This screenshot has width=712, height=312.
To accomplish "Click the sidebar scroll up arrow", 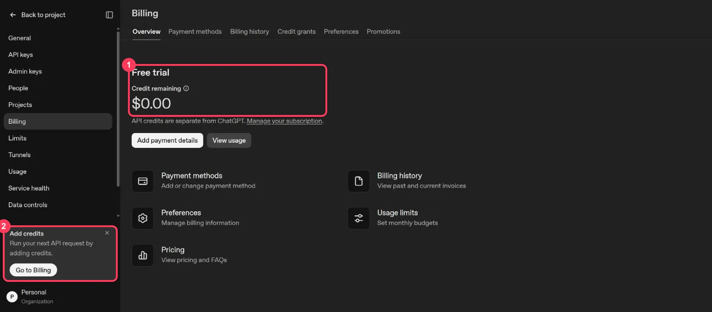I will [118, 29].
